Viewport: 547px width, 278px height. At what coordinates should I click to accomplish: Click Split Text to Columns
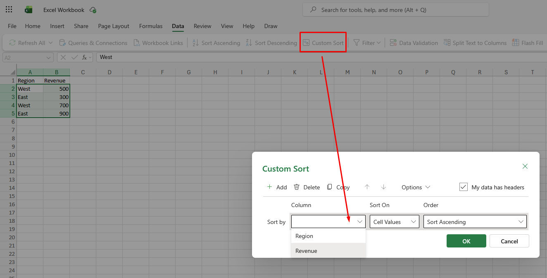[x=475, y=43]
